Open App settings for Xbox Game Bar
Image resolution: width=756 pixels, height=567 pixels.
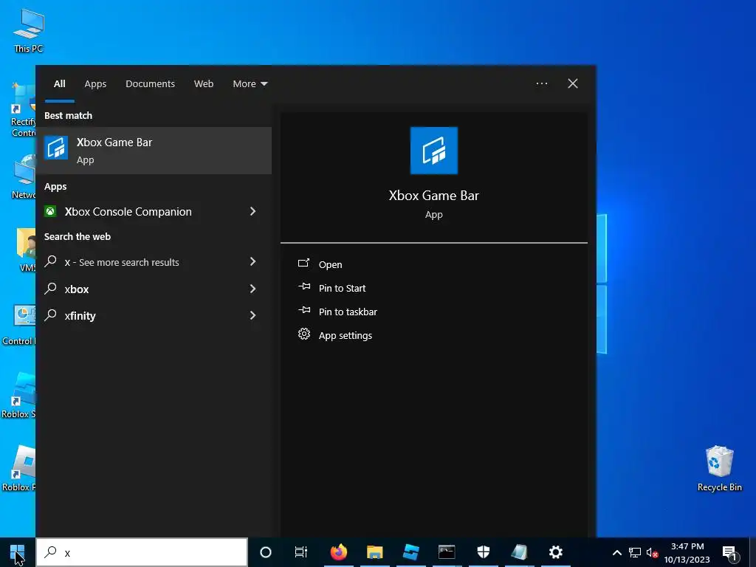tap(346, 336)
